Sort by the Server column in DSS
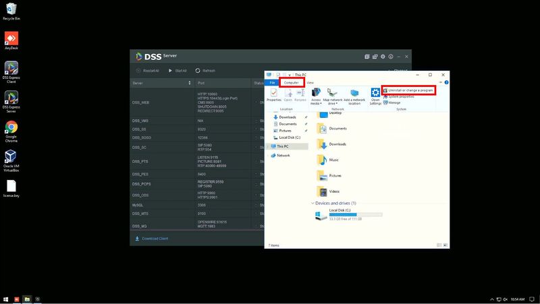Viewport: 540px width, 304px height. 161,83
